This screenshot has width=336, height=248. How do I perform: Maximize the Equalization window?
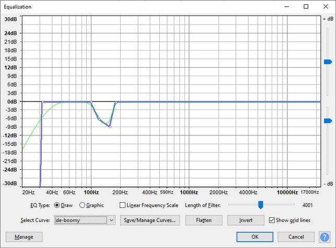[306, 7]
